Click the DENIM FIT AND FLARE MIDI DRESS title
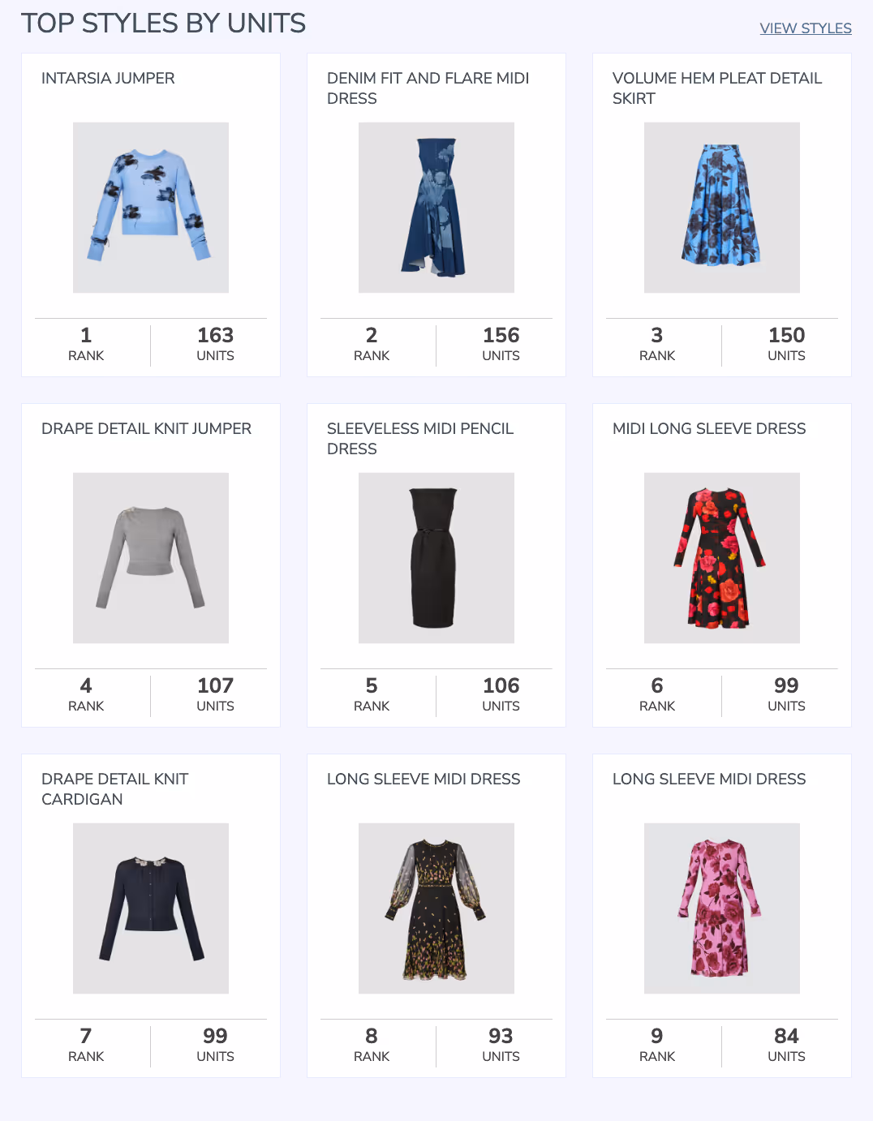Screen dimensions: 873x1121 pos(428,88)
